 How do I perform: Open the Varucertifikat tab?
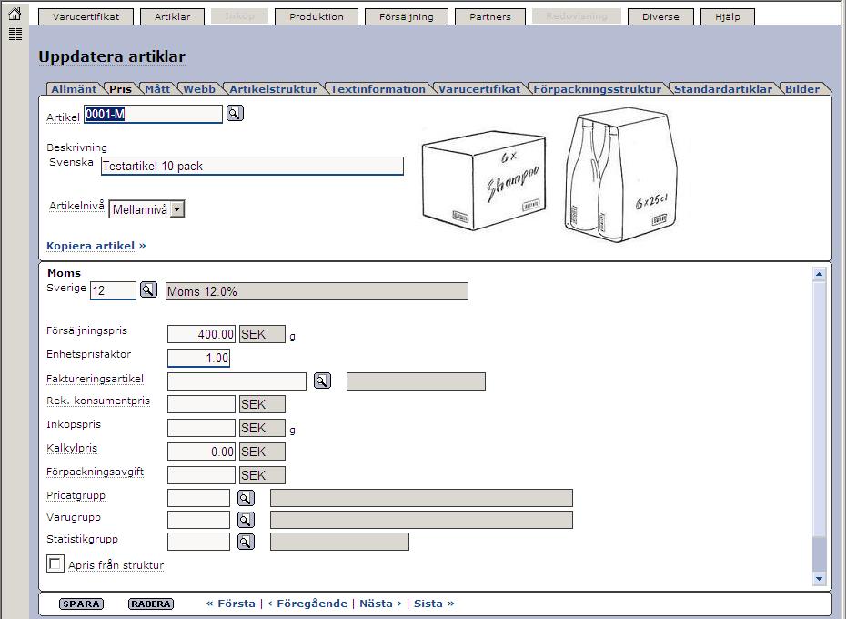(x=479, y=89)
